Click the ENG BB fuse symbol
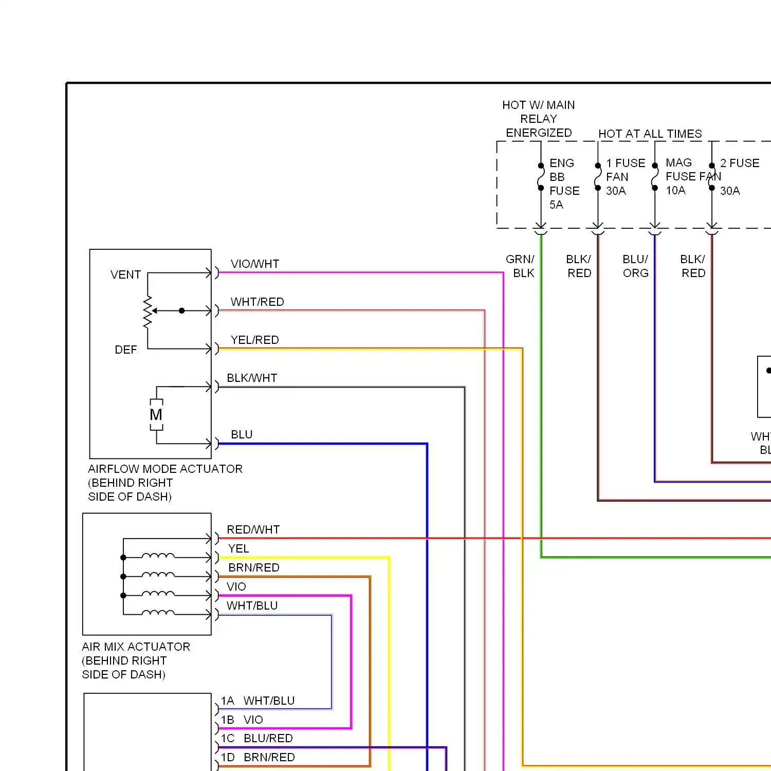This screenshot has width=771, height=771. [x=541, y=177]
